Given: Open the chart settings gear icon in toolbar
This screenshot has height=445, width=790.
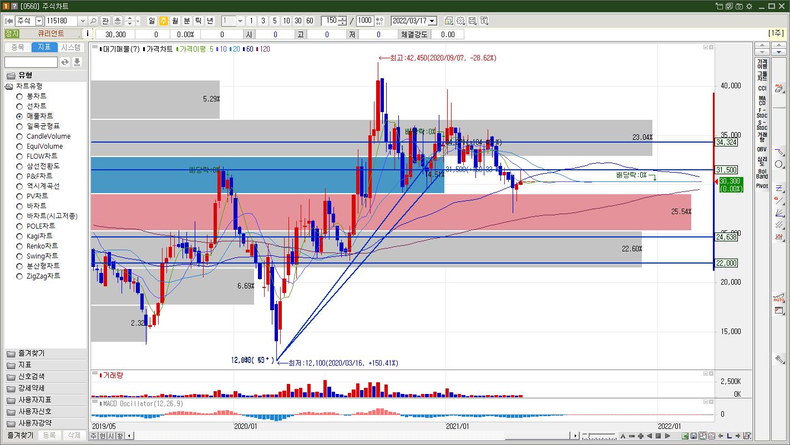Looking at the screenshot, I should point(460,21).
